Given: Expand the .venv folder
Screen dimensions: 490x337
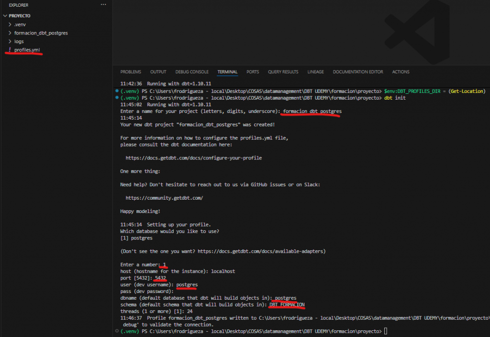Looking at the screenshot, I should [10, 24].
